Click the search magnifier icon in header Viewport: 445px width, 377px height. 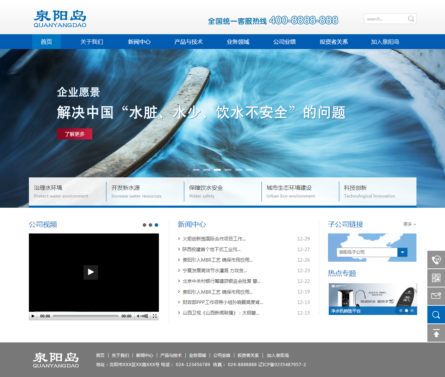coord(411,19)
